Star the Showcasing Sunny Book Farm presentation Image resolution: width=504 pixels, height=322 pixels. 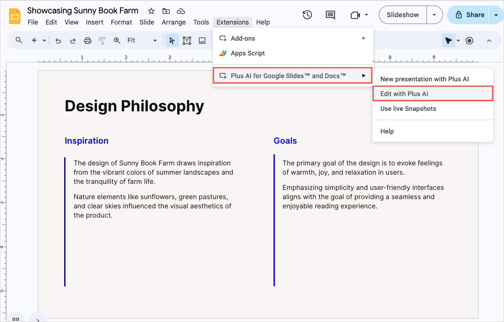pos(151,11)
